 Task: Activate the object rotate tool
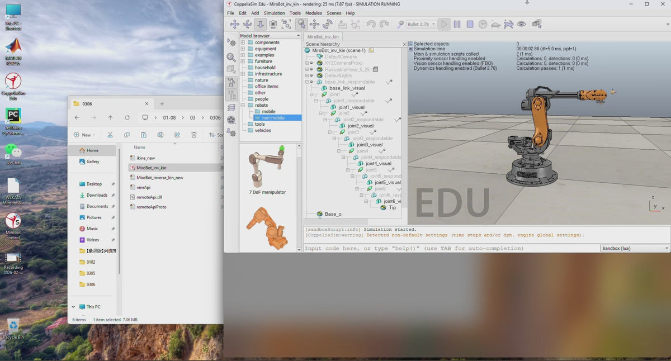328,24
